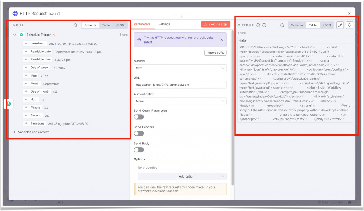This screenshot has width=364, height=211.
Task: Close the HTTP Request dialog
Action: tap(349, 14)
